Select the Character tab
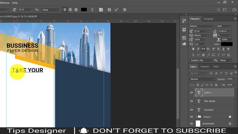 click(x=195, y=19)
